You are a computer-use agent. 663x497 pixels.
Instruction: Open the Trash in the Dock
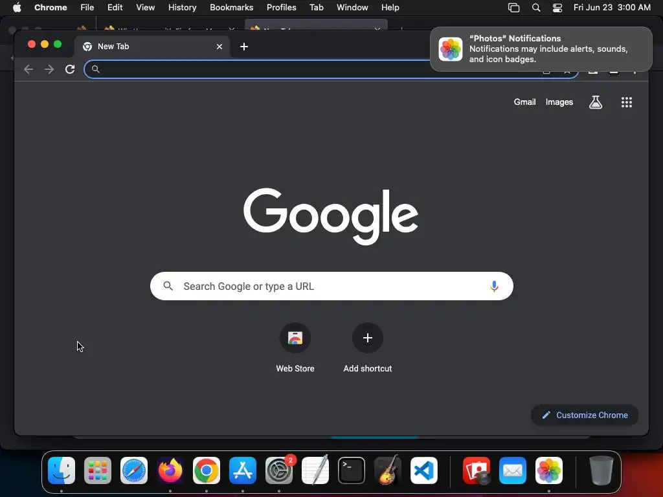tap(601, 470)
